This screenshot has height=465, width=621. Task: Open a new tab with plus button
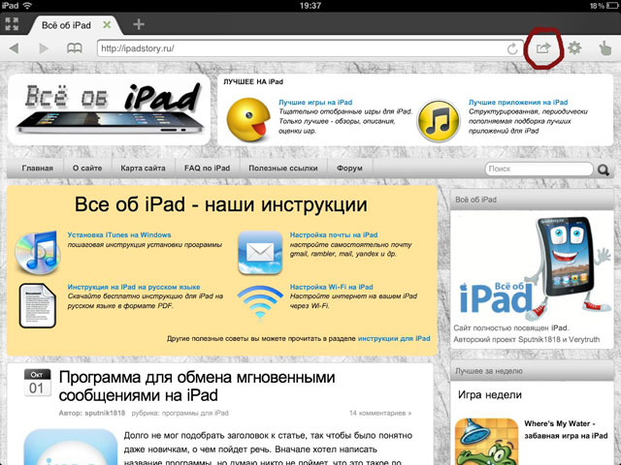pyautogui.click(x=139, y=24)
